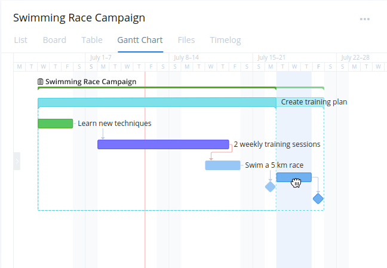Open the Files tab
Image resolution: width=387 pixels, height=268 pixels.
[186, 41]
